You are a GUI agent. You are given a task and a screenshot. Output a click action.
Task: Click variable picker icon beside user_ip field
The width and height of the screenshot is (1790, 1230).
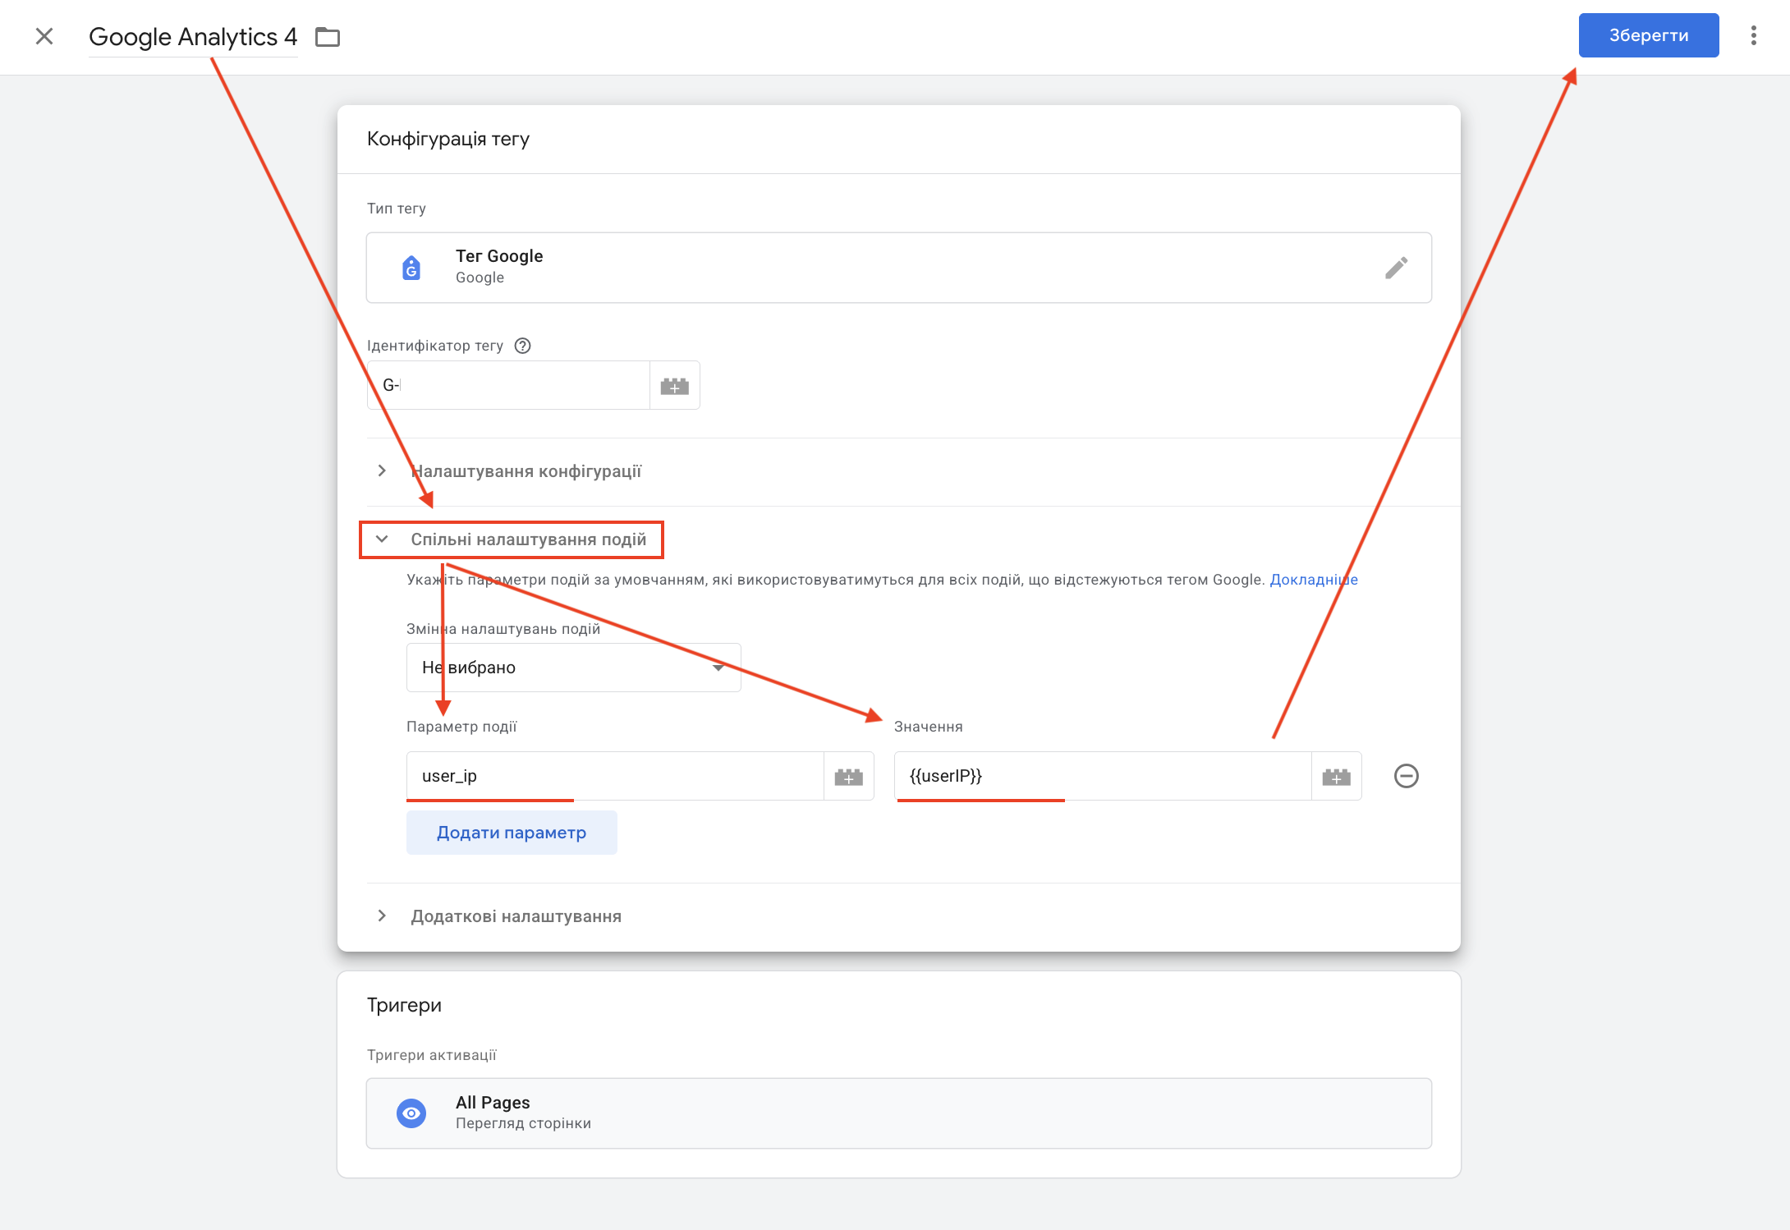tap(848, 777)
